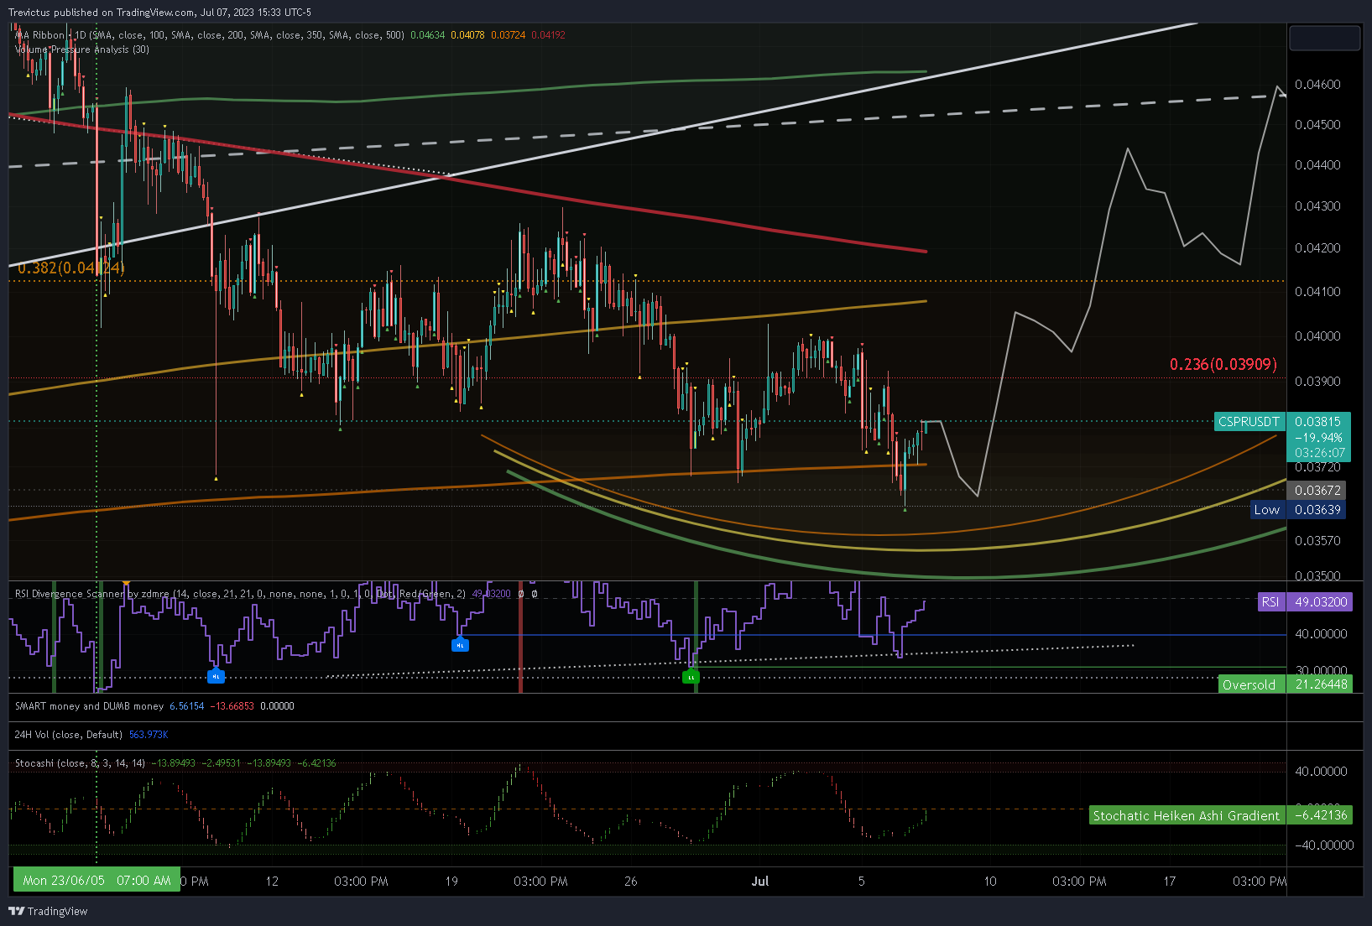The image size is (1372, 926).
Task: Click the empty dark box above the price axis
Action: (x=1324, y=38)
